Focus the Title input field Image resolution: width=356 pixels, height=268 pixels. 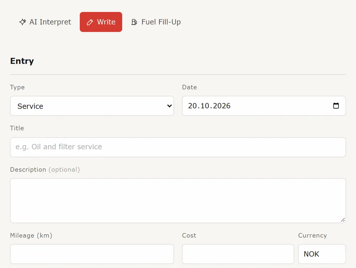[x=178, y=147]
